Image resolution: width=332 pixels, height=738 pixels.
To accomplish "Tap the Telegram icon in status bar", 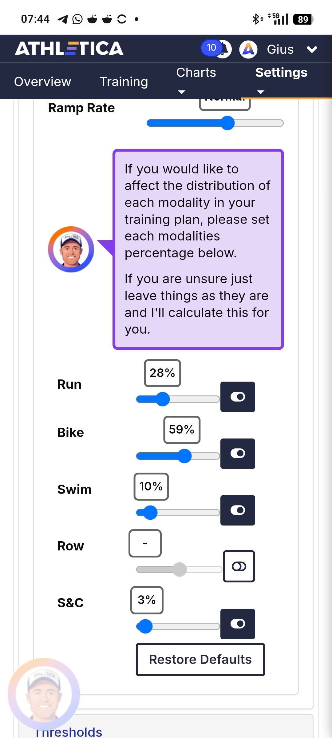I will pyautogui.click(x=63, y=19).
